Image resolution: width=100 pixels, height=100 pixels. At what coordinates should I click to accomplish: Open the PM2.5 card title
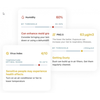click(60, 35)
